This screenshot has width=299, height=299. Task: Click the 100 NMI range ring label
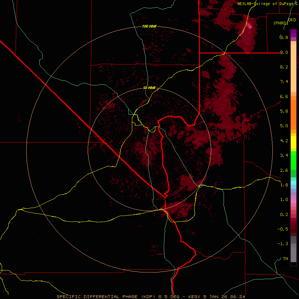[149, 26]
